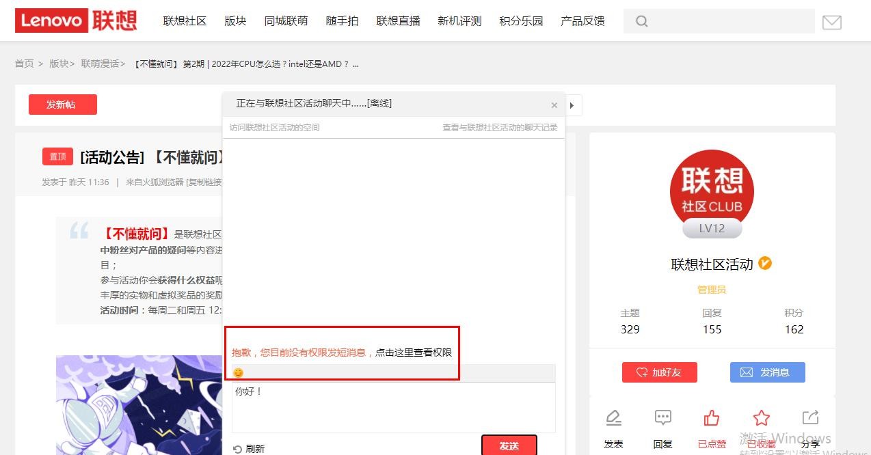Click the red 【不懂就问】 heading in the quote
The width and height of the screenshot is (871, 455).
(136, 234)
